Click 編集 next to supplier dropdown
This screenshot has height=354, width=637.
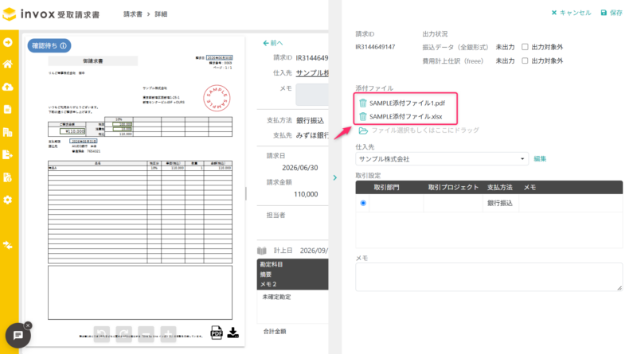(x=540, y=159)
